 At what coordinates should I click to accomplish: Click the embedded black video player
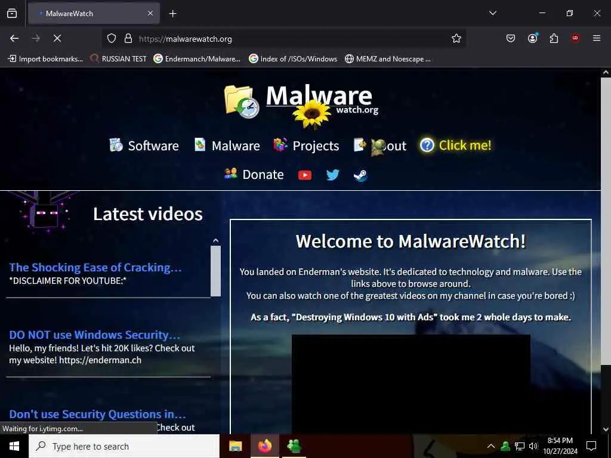coord(411,383)
